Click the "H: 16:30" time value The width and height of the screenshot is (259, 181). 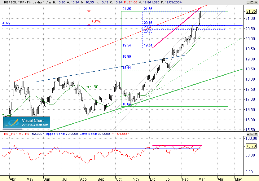click(x=59, y=2)
